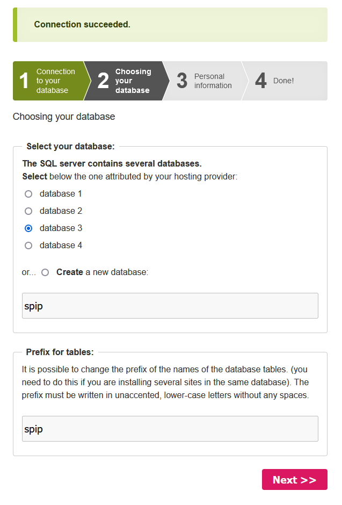Click the Connection succeeded message banner

tap(170, 25)
